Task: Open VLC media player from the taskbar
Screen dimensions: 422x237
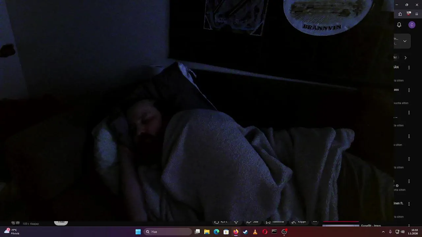Action: point(255,232)
